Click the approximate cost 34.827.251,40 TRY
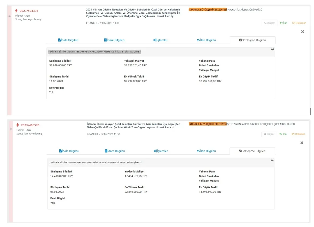 pos(135,65)
